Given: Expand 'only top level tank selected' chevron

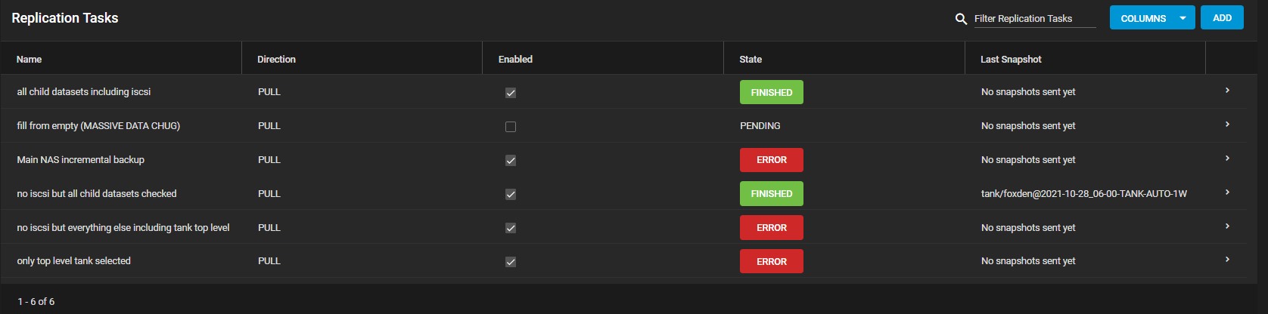Looking at the screenshot, I should (1227, 260).
